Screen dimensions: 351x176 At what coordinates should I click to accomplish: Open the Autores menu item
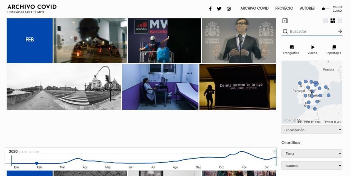(x=307, y=8)
